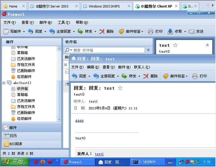Click Delete in message window toolbar
The image size is (216, 167).
tap(150, 76)
